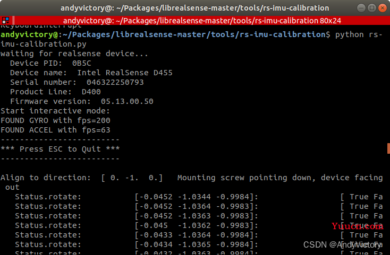Click 'FOUND GYRO with fps=200' line
390x255 pixels.
(x=55, y=120)
